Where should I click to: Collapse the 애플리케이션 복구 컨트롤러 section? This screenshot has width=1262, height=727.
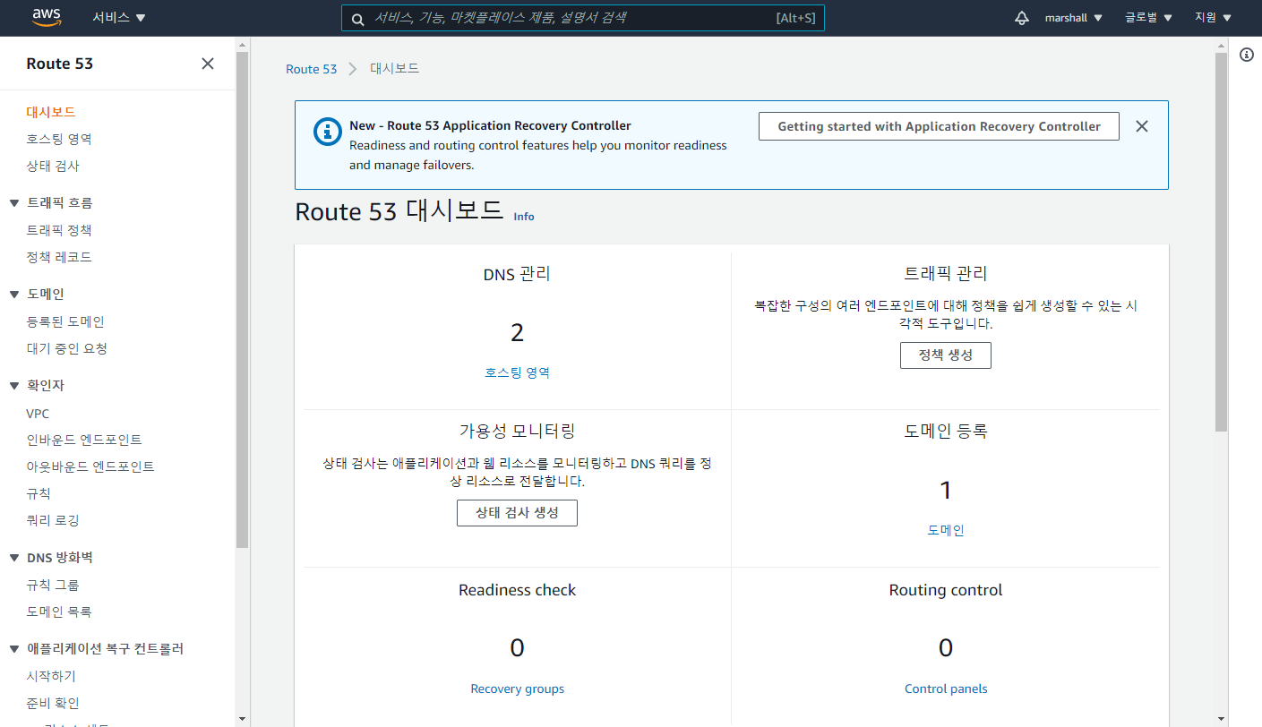[x=14, y=649]
